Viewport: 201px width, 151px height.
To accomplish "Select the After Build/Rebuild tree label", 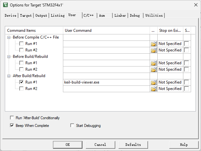I will (29, 76).
